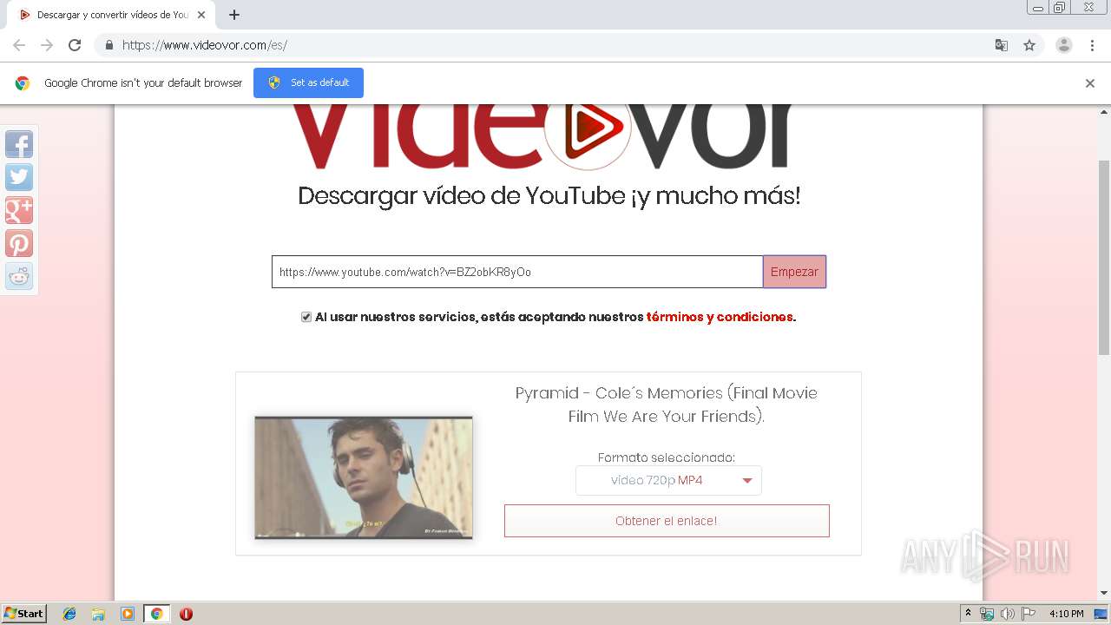Open the Google Translate page icon

(1001, 45)
